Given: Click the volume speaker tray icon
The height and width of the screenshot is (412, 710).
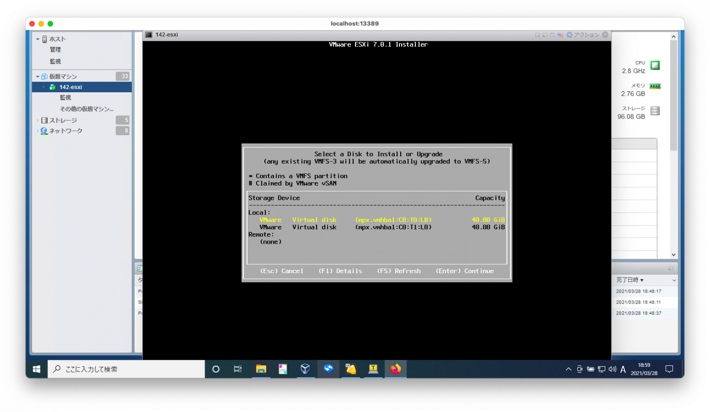Looking at the screenshot, I should (612, 369).
